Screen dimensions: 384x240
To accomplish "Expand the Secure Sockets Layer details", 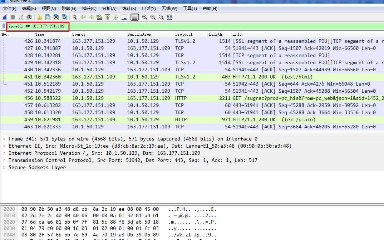I will pos(4,168).
